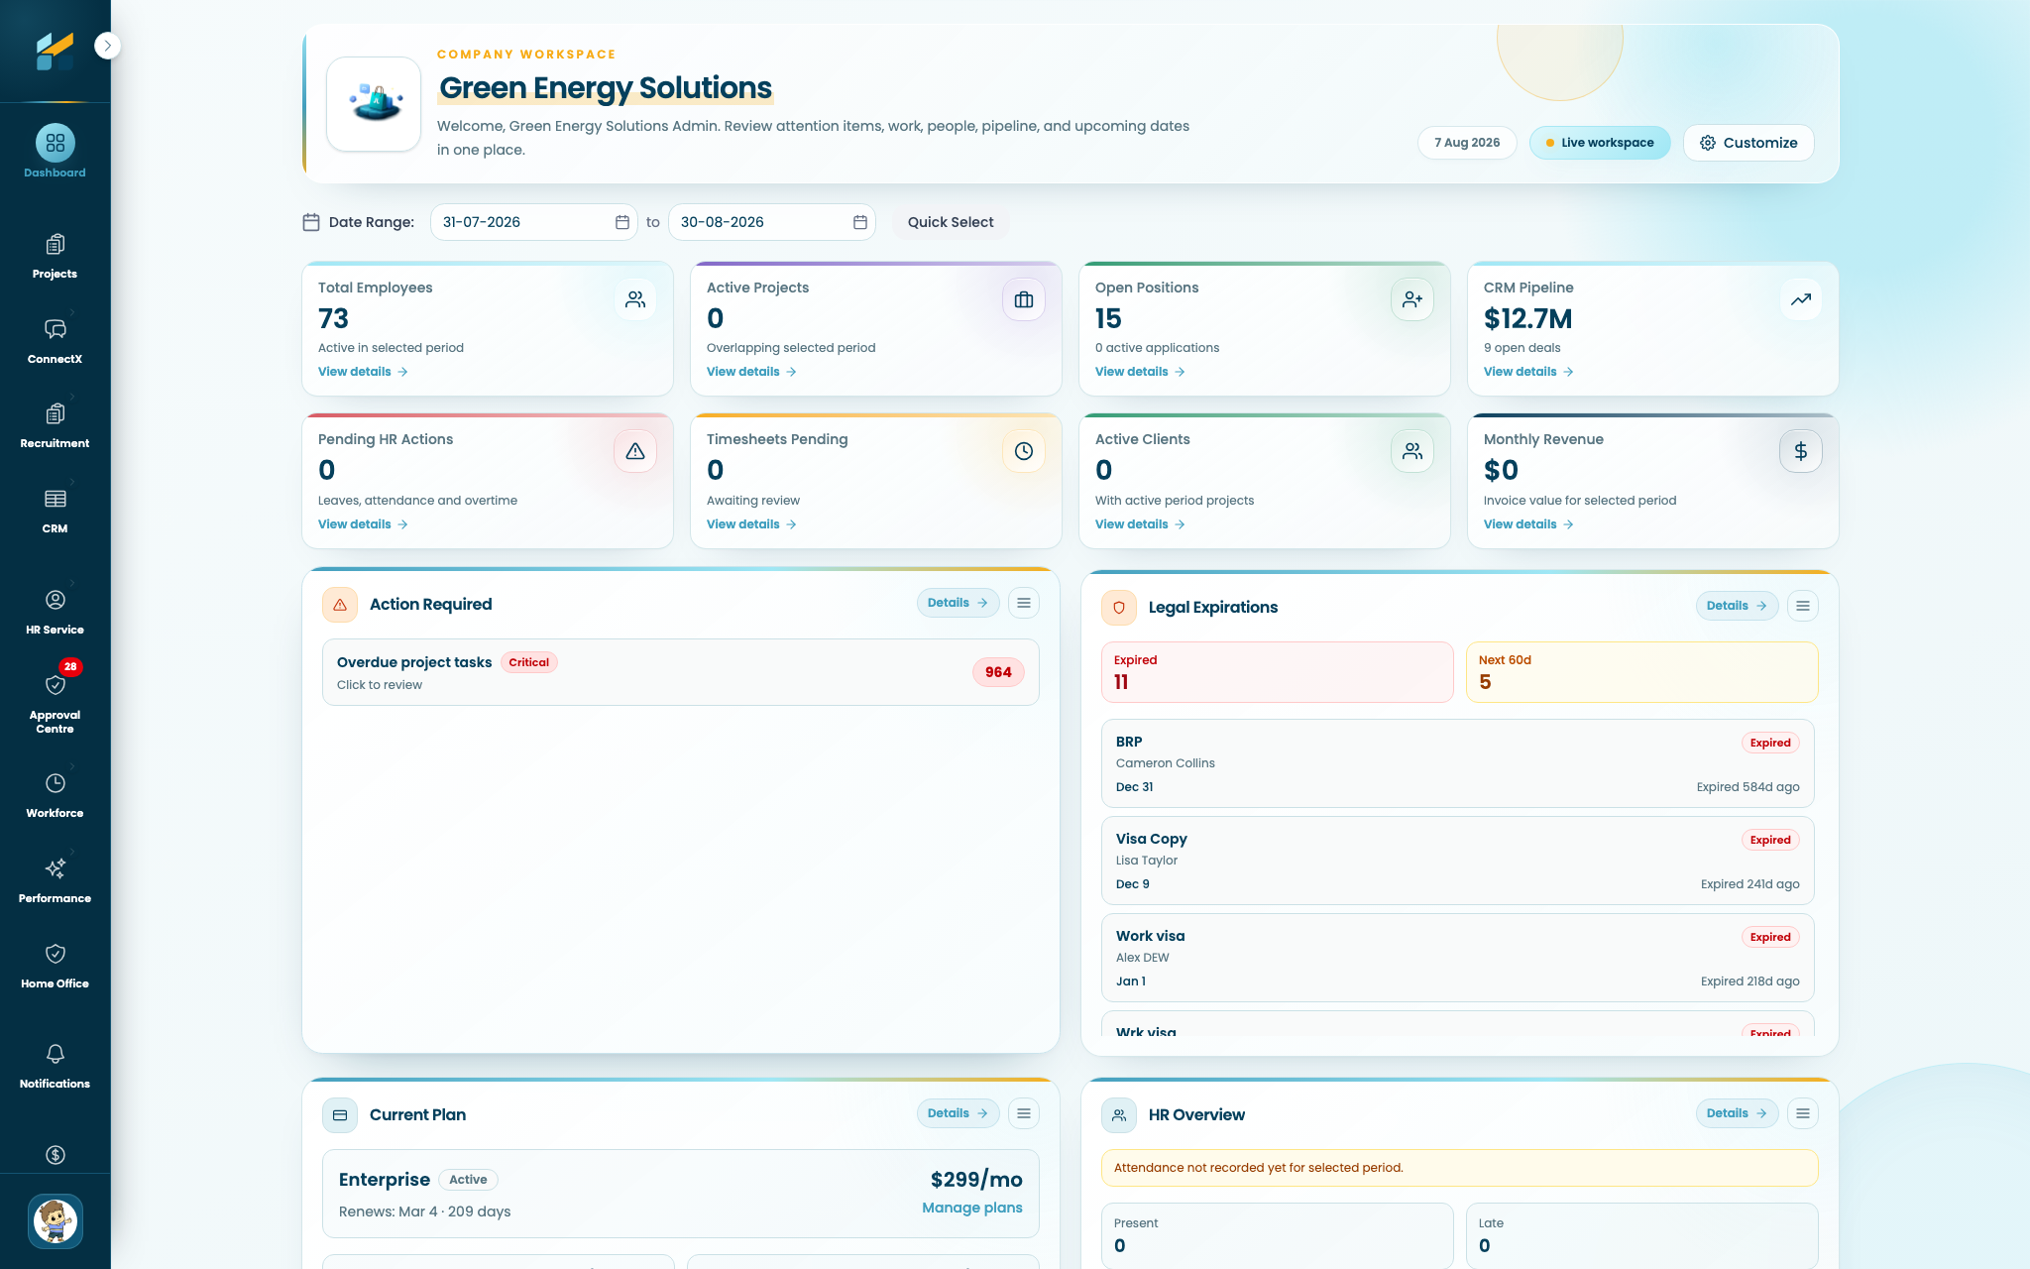Open the HR Overview widget menu
Screen dimensions: 2030x1269
click(x=1803, y=1113)
